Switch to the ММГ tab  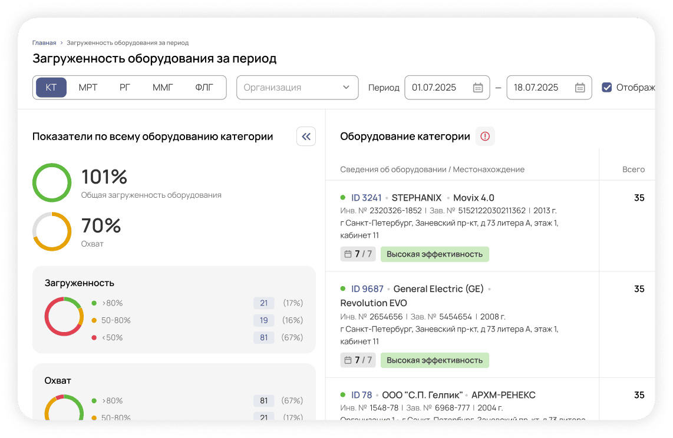point(163,88)
